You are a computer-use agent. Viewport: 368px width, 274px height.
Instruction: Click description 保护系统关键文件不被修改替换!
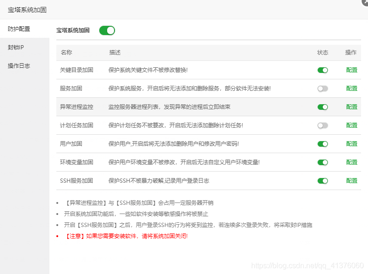[x=148, y=70]
